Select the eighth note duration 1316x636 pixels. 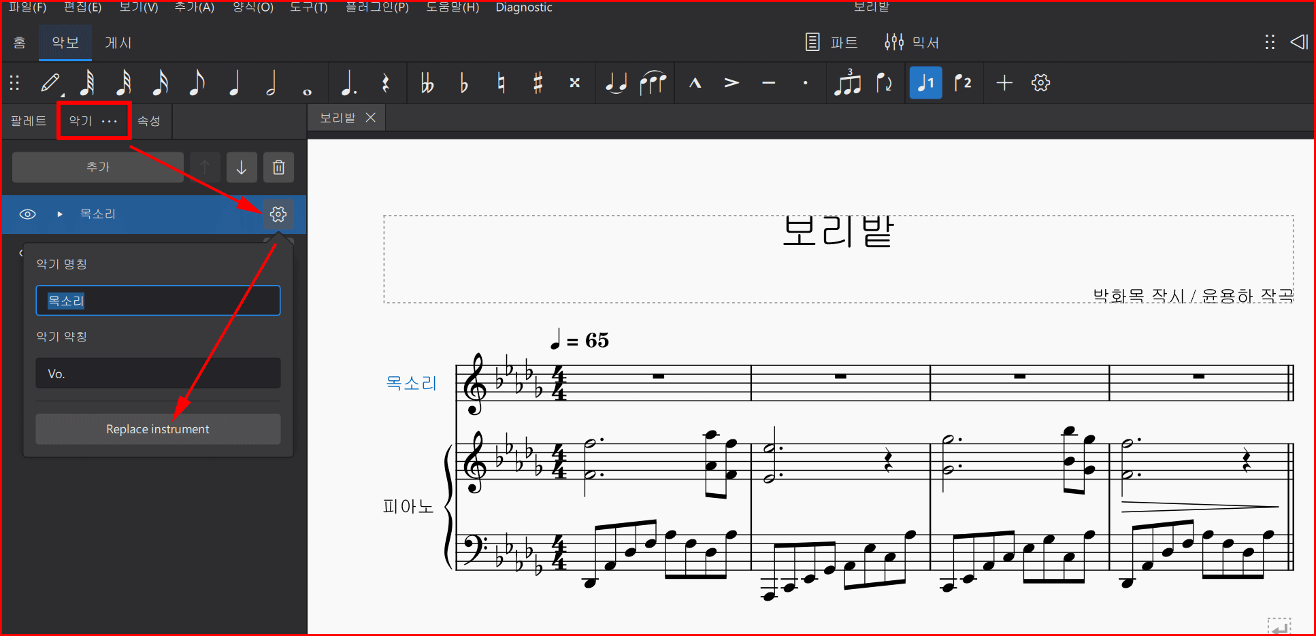(x=197, y=83)
